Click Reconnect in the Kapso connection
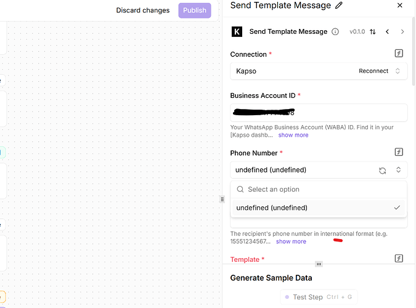The image size is (416, 308). (x=373, y=71)
